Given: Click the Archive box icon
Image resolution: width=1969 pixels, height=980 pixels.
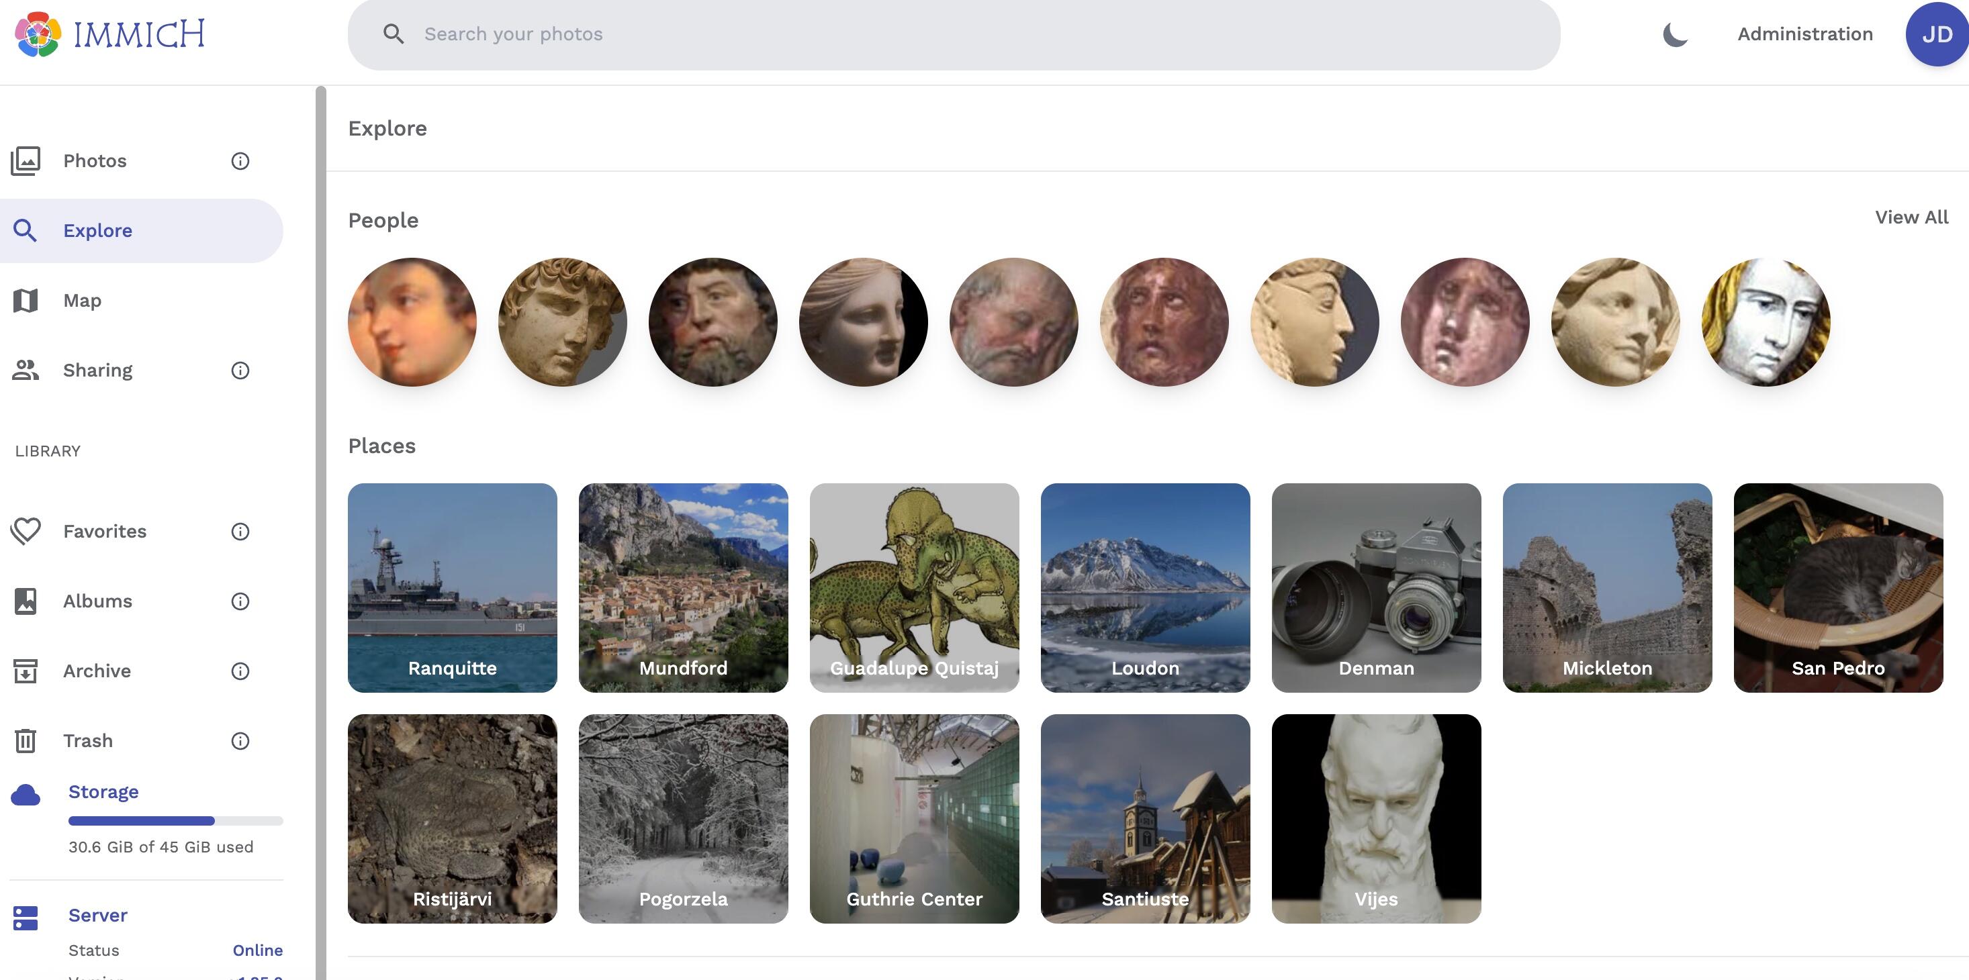Looking at the screenshot, I should pyautogui.click(x=26, y=671).
